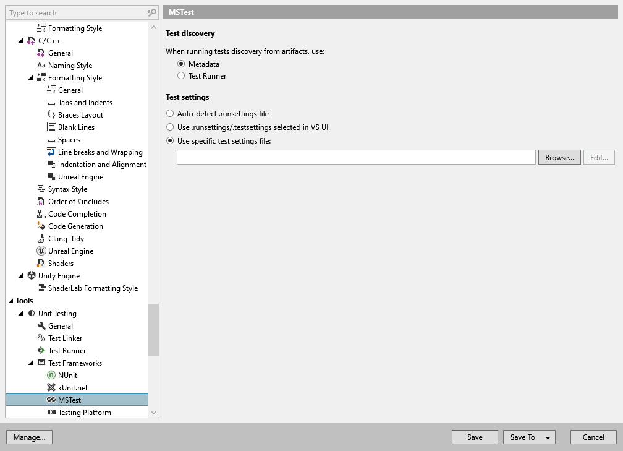Select the Metadata discovery option
The height and width of the screenshot is (451, 623).
click(181, 63)
